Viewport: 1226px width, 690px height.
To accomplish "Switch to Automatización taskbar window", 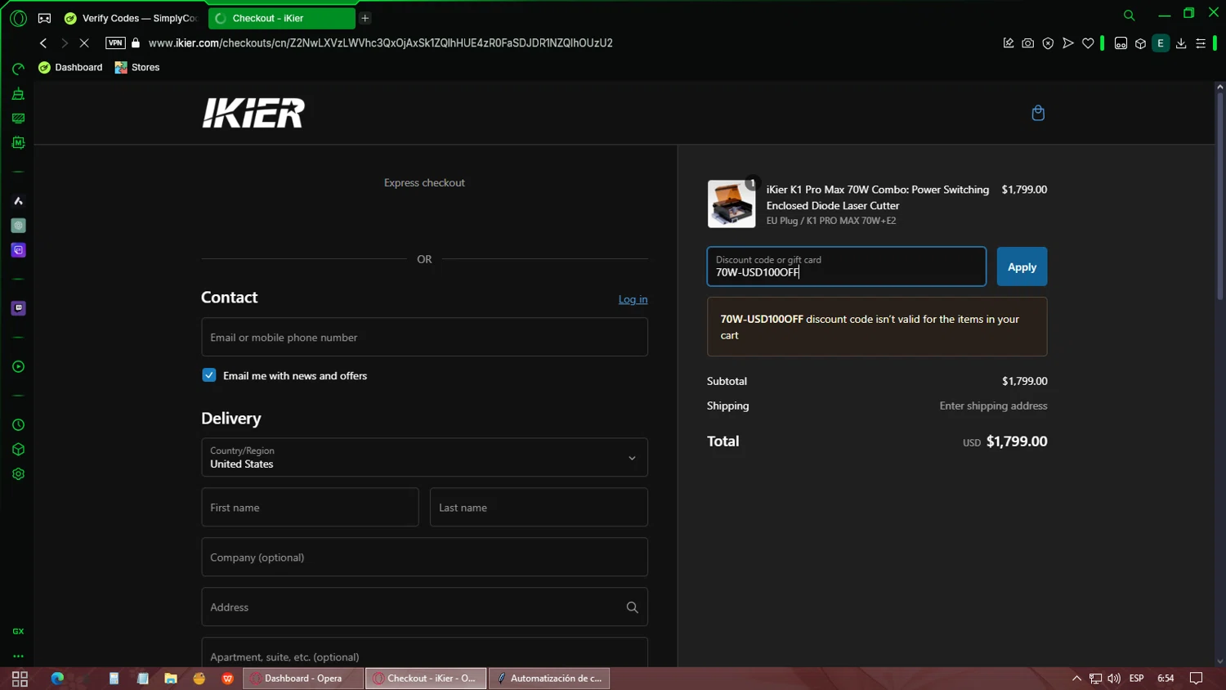I will pyautogui.click(x=549, y=679).
